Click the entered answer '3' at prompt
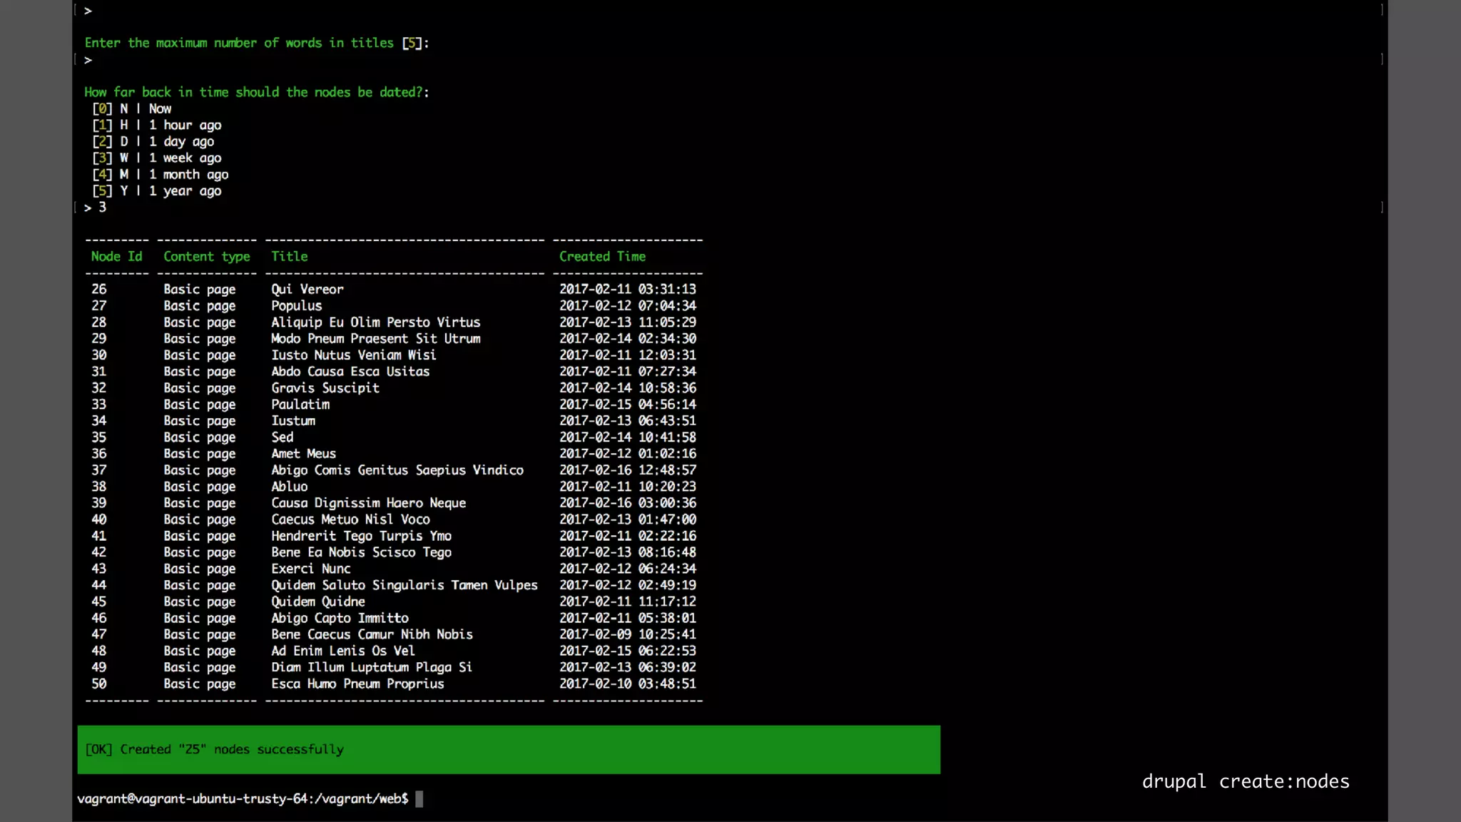The width and height of the screenshot is (1461, 822). click(102, 207)
